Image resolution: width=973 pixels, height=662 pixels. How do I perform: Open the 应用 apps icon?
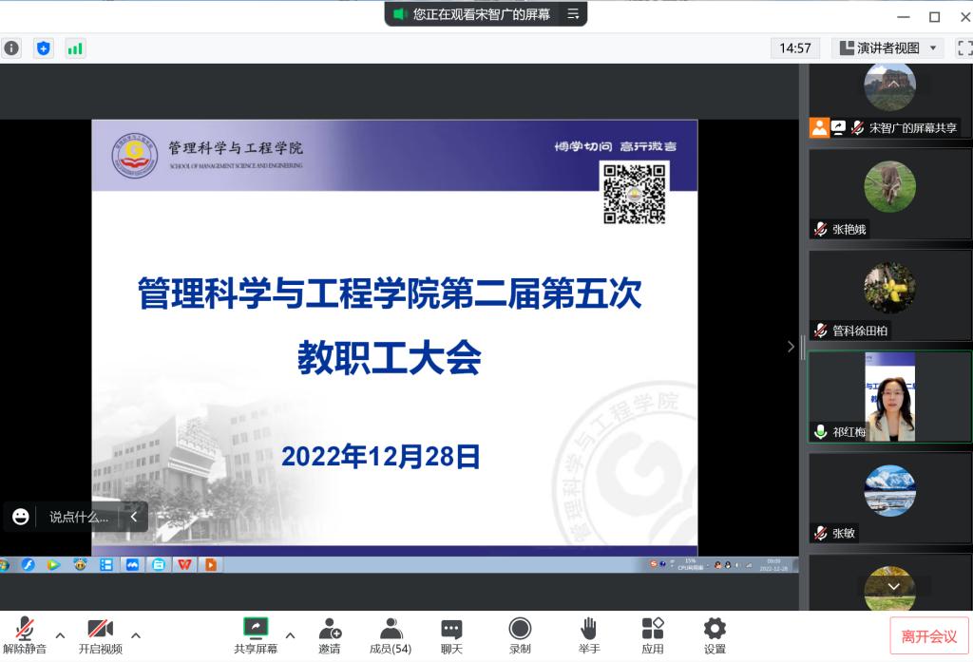click(652, 634)
